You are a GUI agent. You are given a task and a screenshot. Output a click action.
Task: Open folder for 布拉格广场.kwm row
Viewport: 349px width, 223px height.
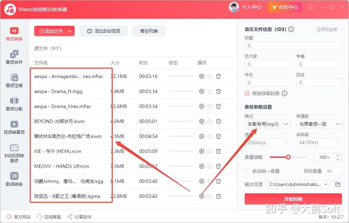pos(210,136)
